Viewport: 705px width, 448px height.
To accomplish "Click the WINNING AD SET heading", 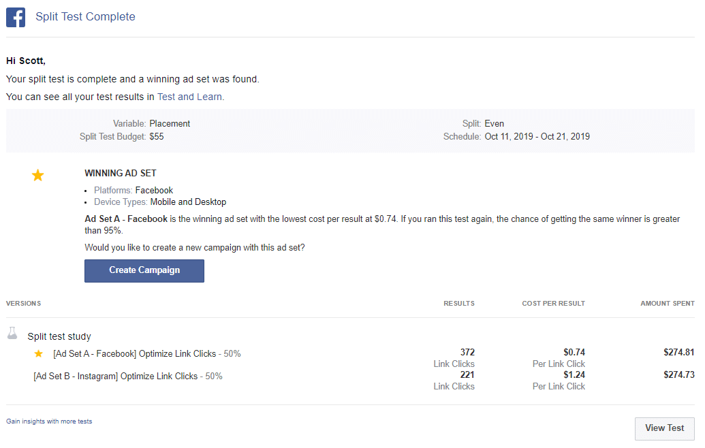I will point(121,174).
